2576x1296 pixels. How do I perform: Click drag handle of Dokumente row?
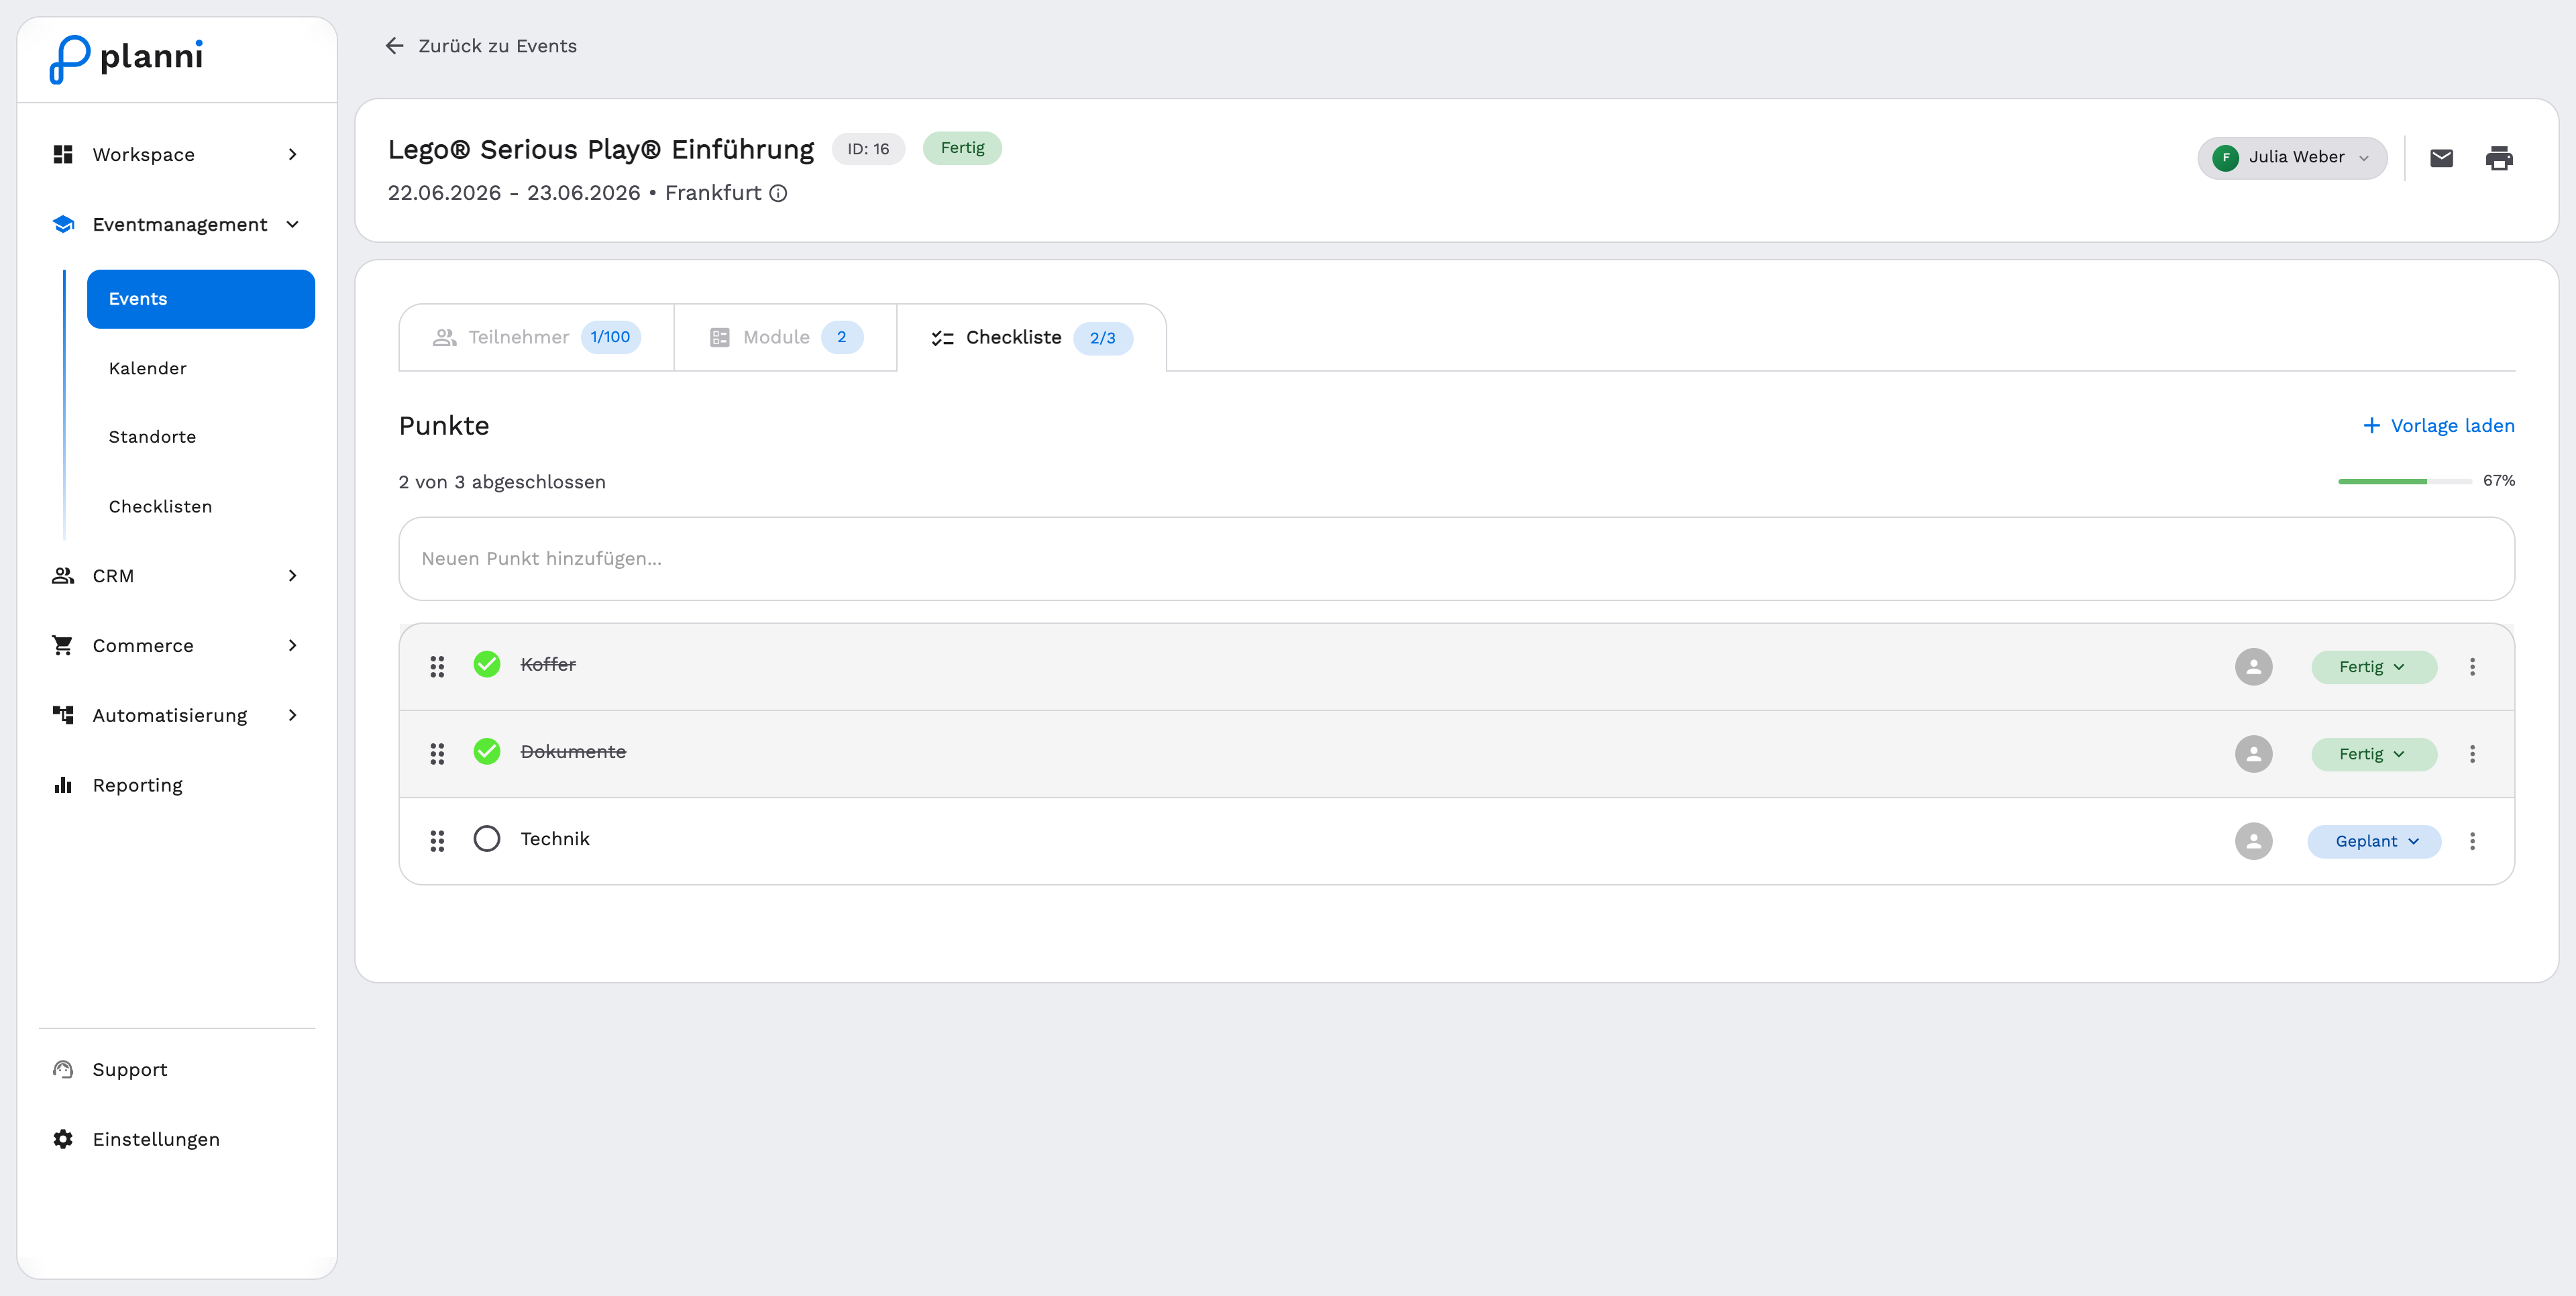(x=437, y=754)
